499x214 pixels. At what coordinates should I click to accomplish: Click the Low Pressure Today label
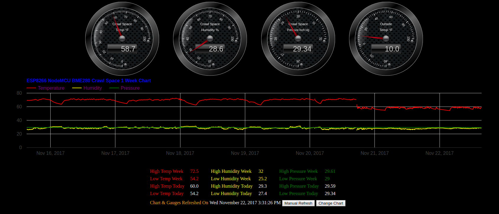point(299,194)
